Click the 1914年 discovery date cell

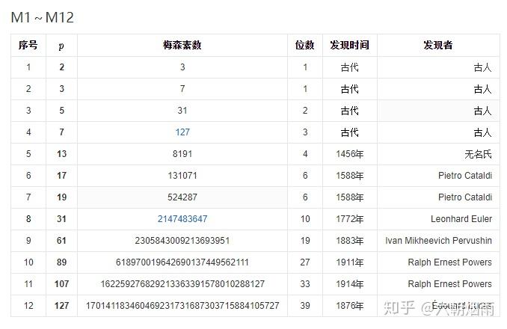[349, 284]
